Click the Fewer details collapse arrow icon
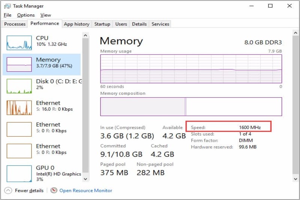This screenshot has width=300, height=200. (x=9, y=190)
